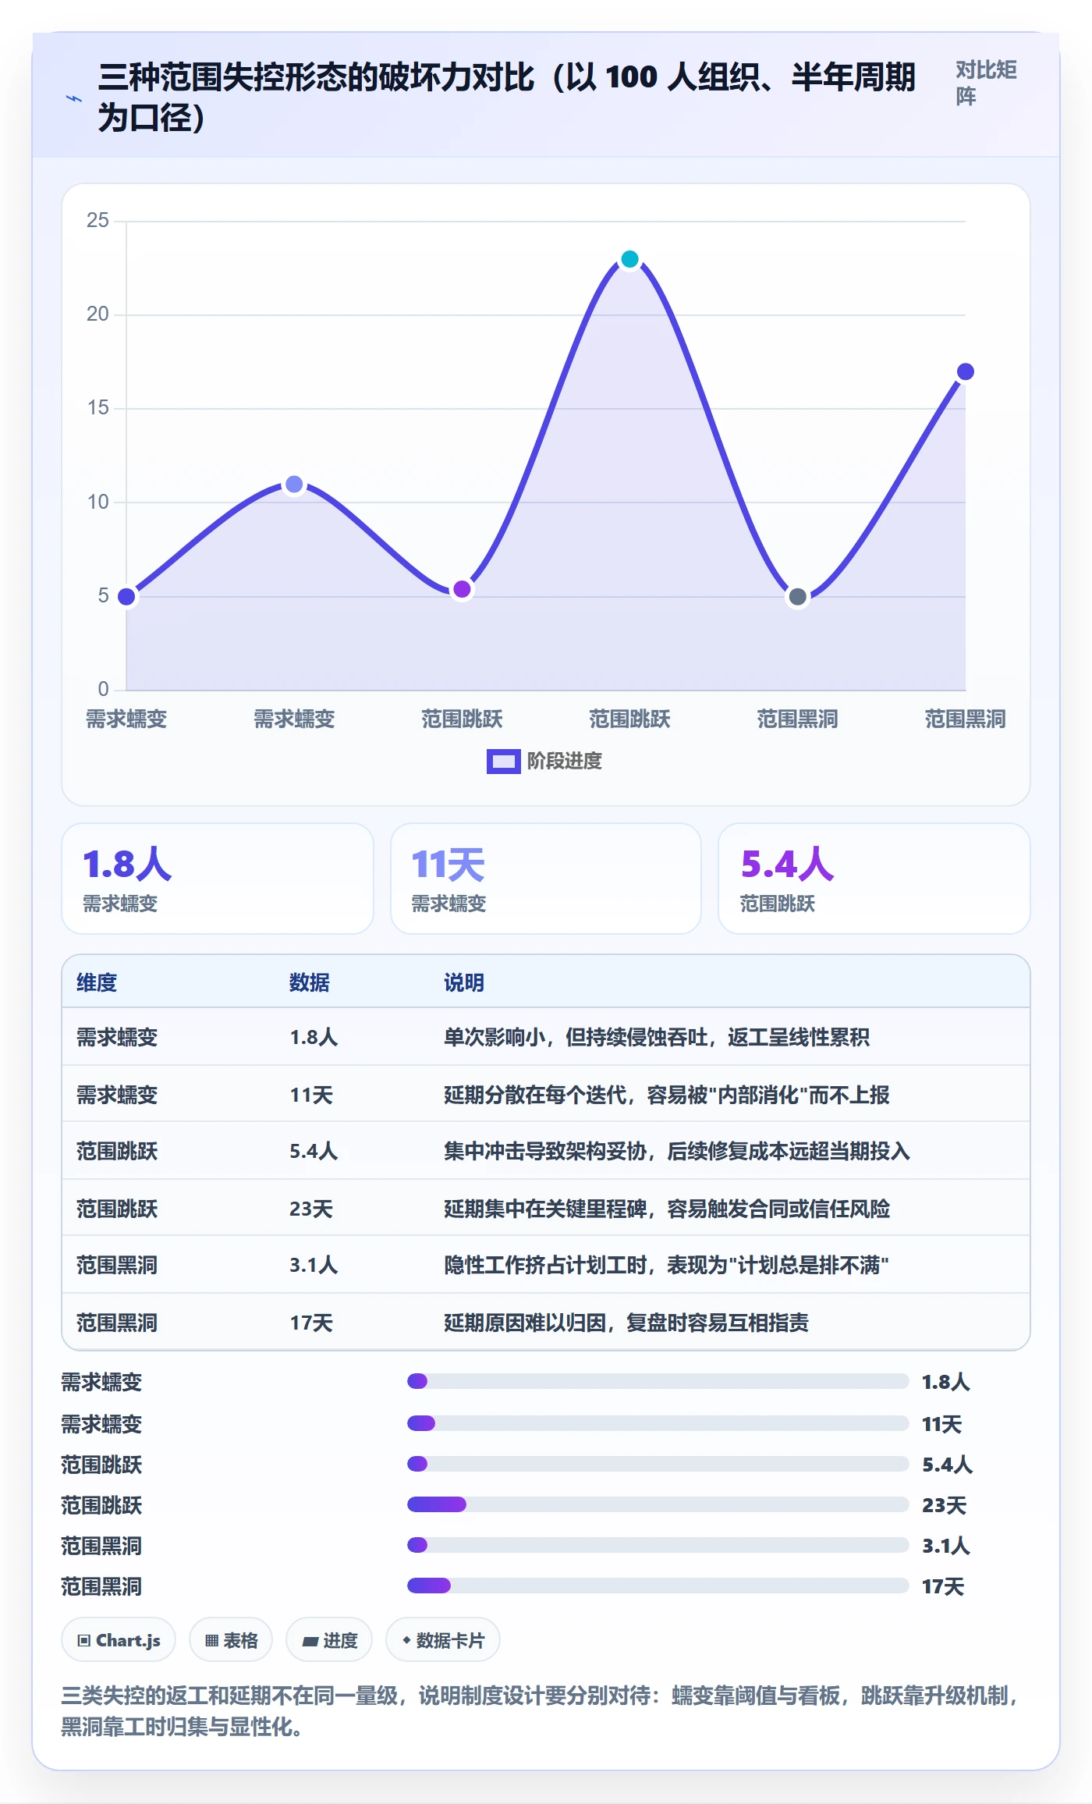Click the progress bar for 17天
Image resolution: width=1092 pixels, height=1804 pixels.
658,1586
